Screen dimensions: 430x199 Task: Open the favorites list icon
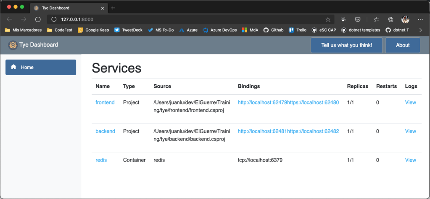tap(376, 19)
